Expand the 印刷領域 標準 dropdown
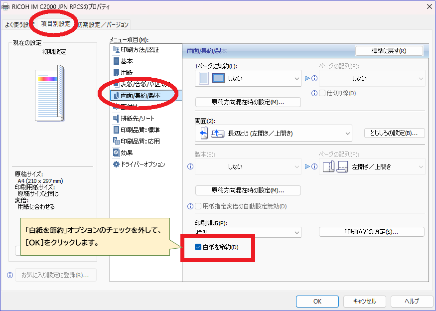Screen dimensions: 436x311 pos(248,232)
